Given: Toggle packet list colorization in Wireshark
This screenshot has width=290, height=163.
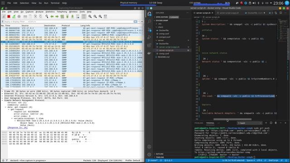Looking at the screenshot, I should coord(83,16).
